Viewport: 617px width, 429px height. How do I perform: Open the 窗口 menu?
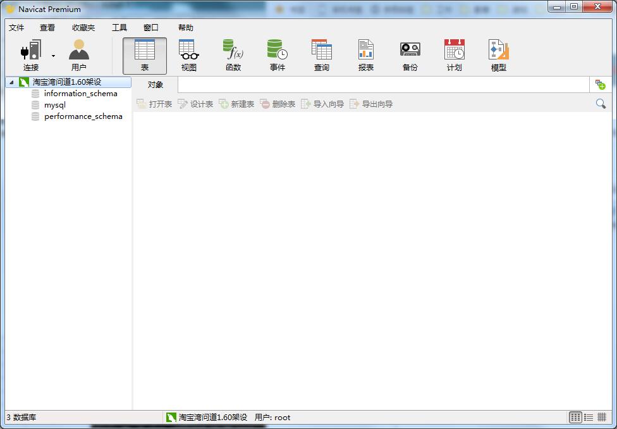coord(150,28)
